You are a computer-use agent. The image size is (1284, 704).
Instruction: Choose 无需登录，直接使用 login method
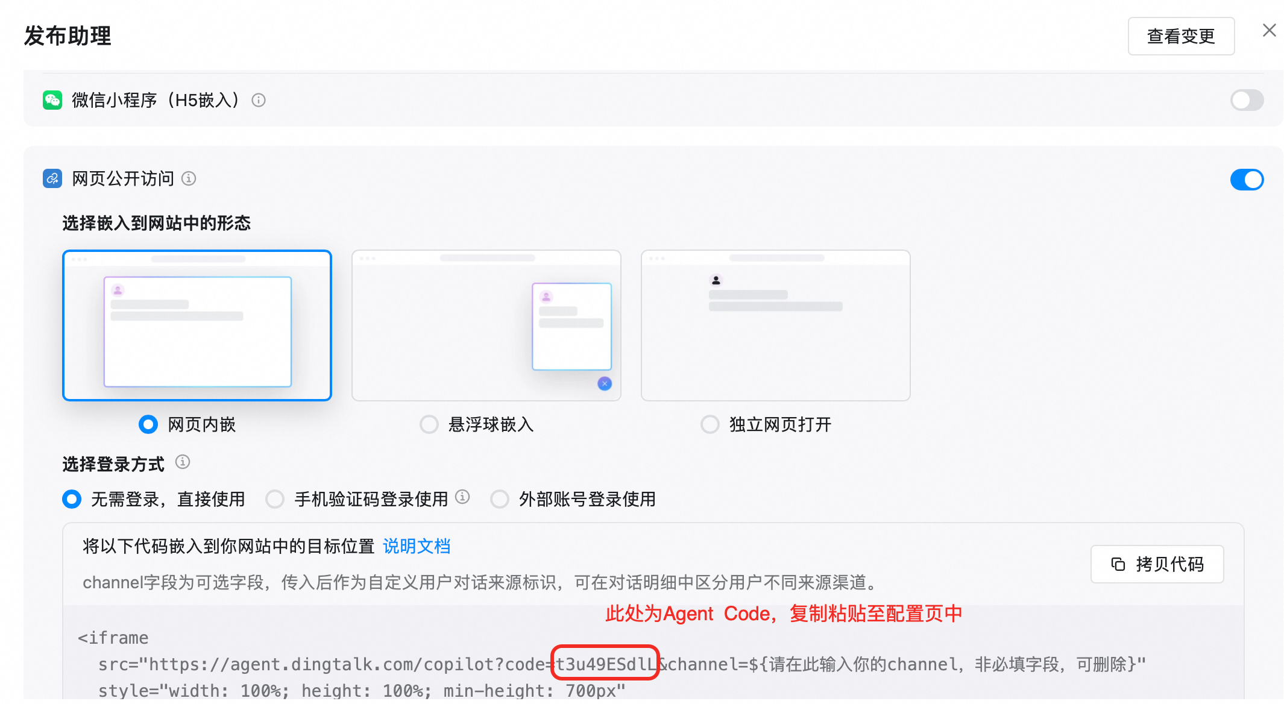point(72,499)
